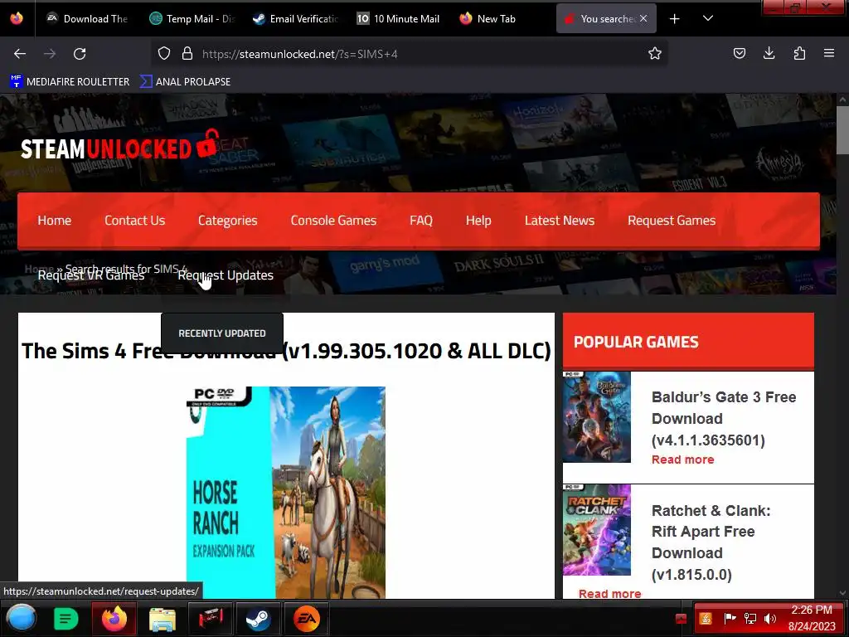Click the URL address bar

(411, 54)
